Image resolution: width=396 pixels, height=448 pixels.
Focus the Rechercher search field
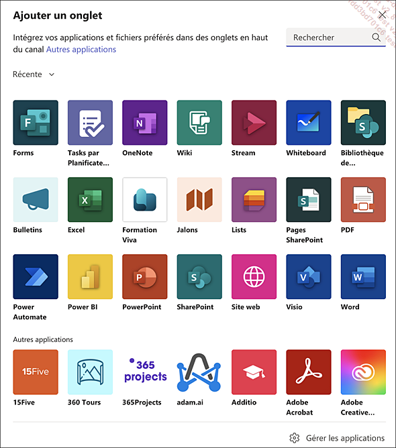336,38
